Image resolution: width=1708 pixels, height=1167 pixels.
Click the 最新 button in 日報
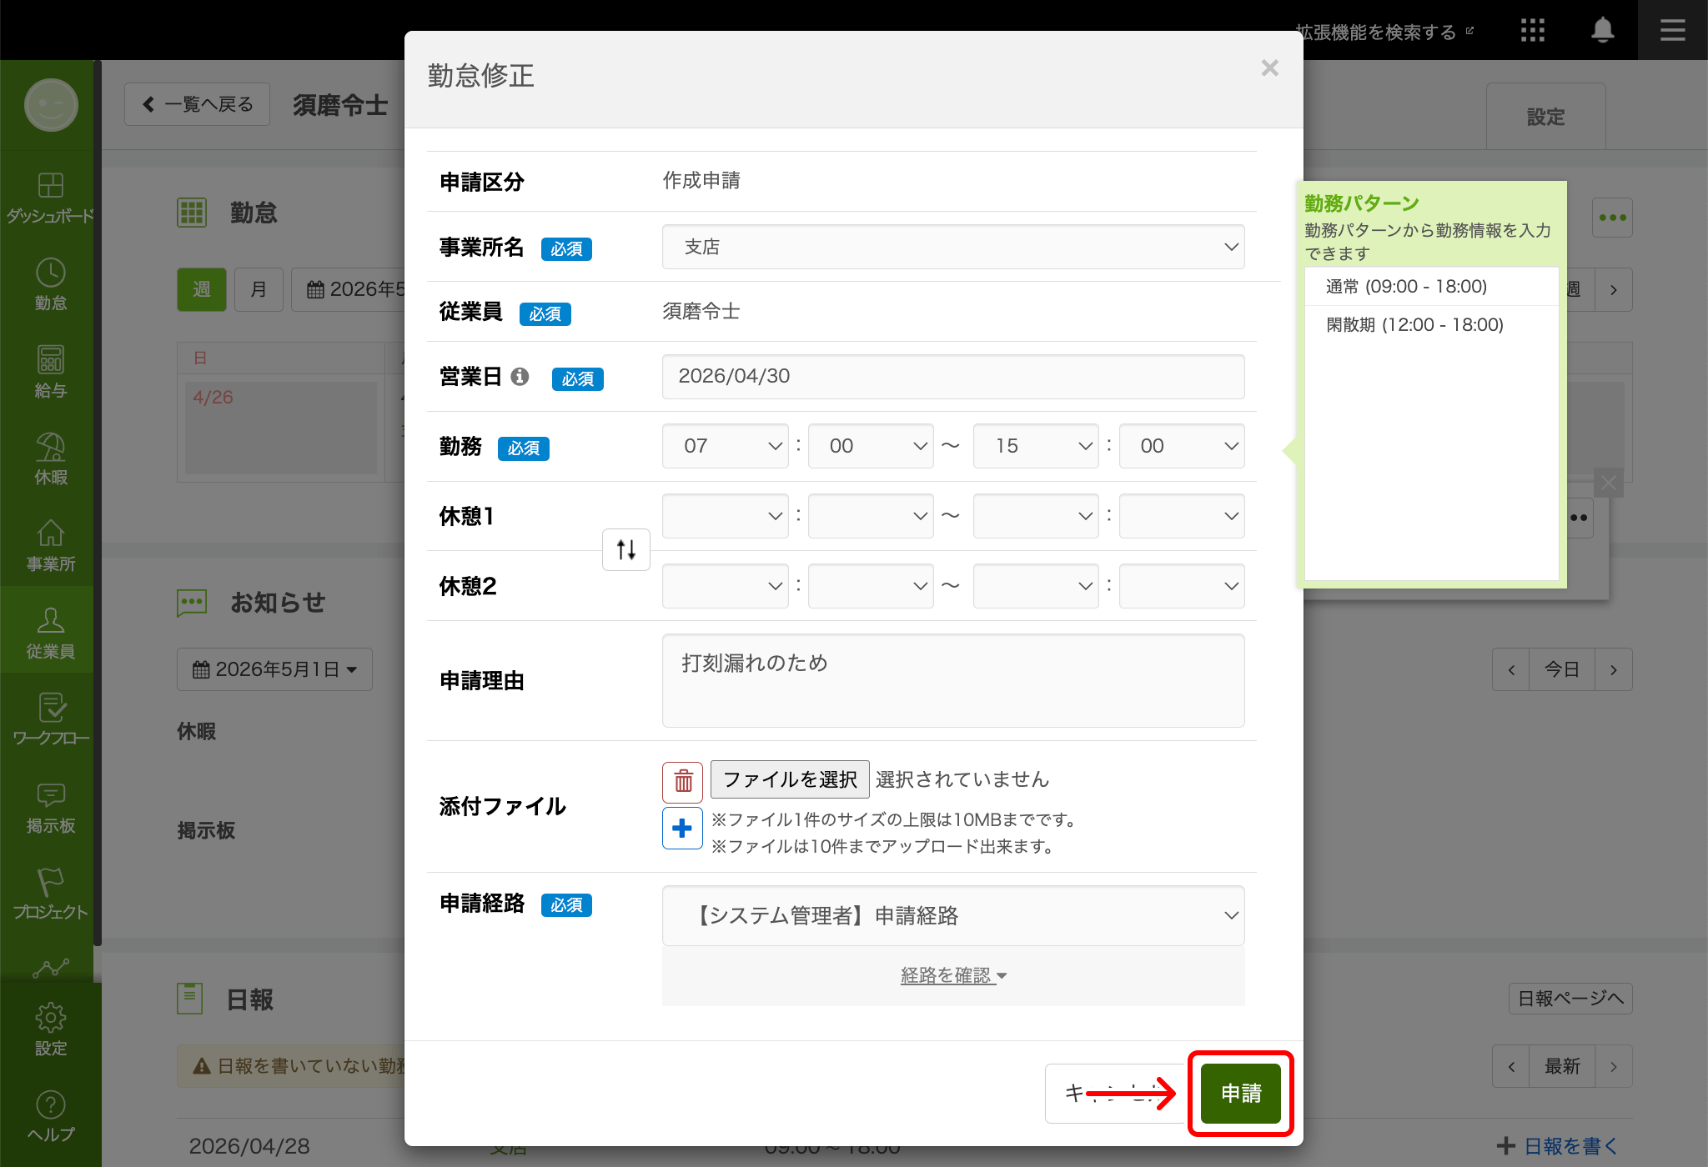point(1561,1066)
